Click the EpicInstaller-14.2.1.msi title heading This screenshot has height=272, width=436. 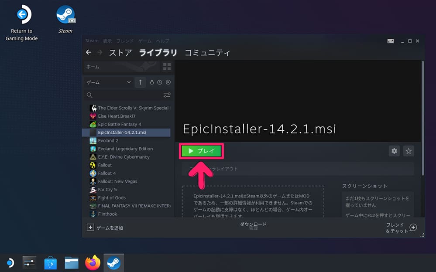pyautogui.click(x=259, y=129)
